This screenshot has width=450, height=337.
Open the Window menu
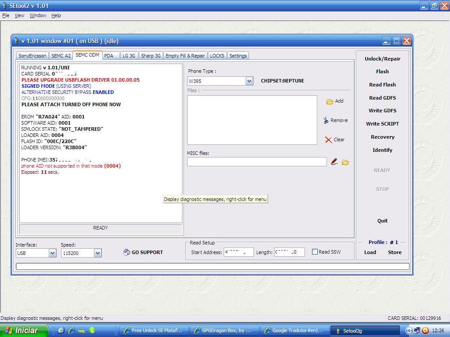tap(38, 15)
